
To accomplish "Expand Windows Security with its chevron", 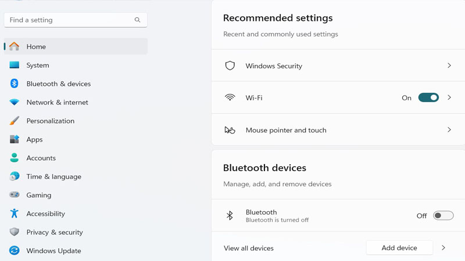I will click(x=449, y=66).
